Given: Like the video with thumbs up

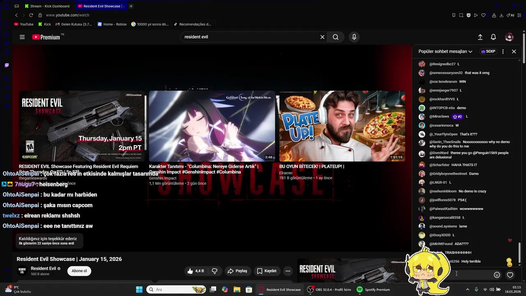Looking at the screenshot, I should point(196,271).
